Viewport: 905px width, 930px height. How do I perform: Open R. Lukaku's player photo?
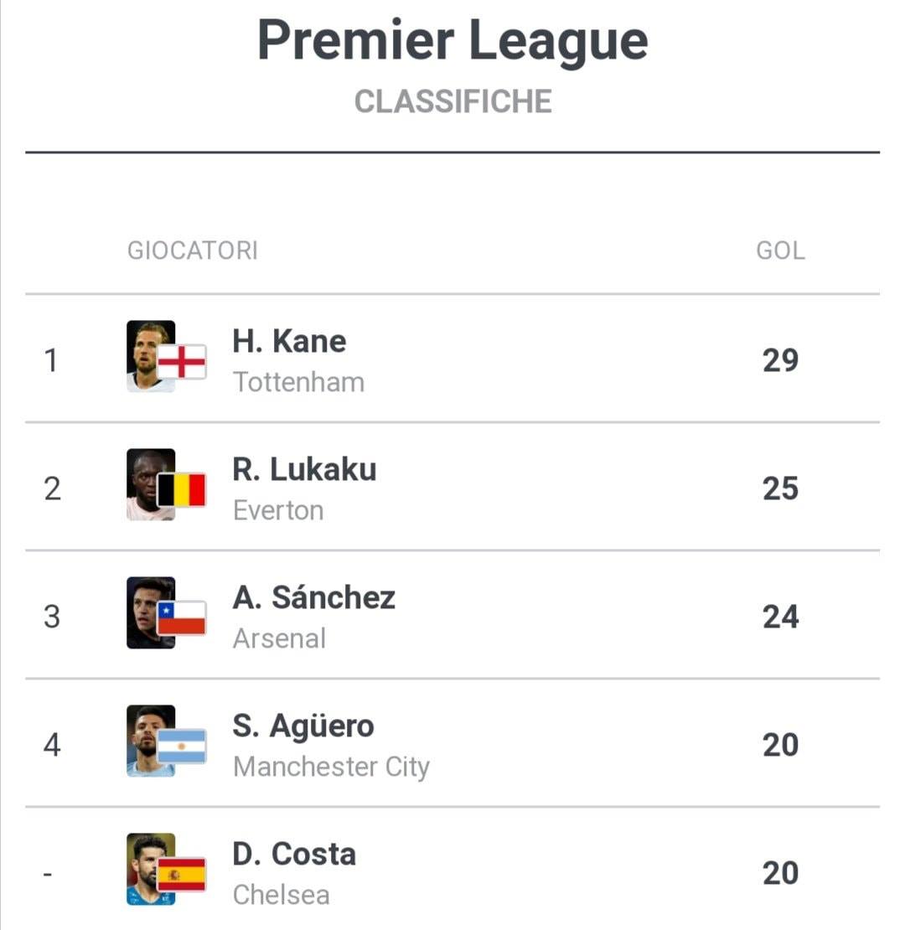tap(151, 484)
